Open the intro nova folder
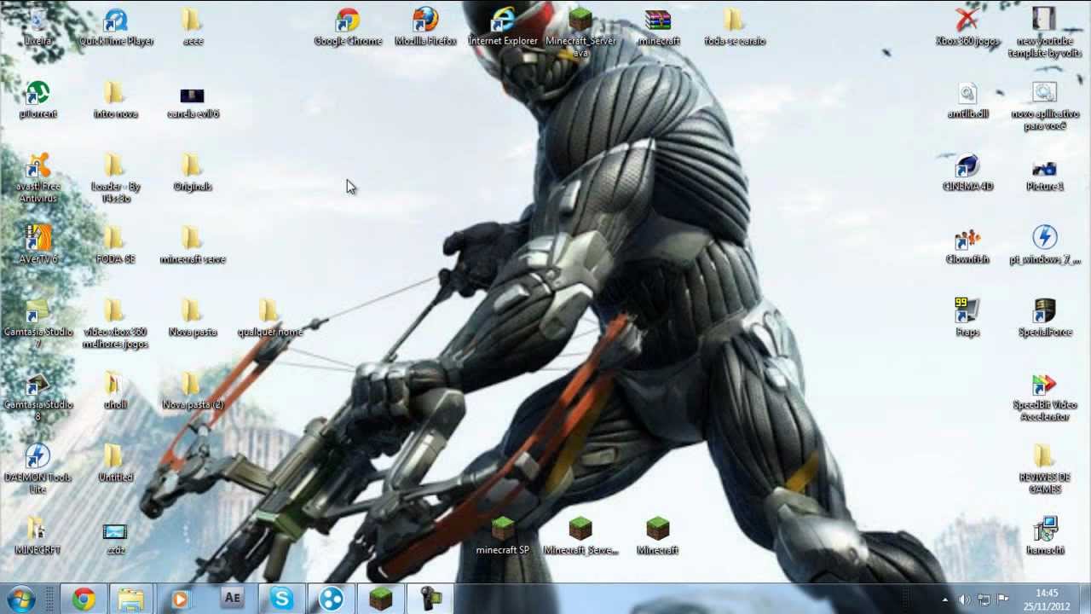 click(116, 100)
